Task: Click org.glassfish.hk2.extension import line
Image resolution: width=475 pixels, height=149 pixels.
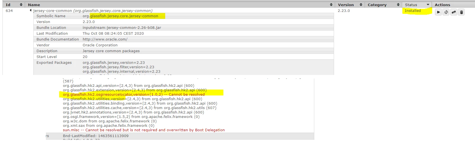Action: [x=135, y=90]
